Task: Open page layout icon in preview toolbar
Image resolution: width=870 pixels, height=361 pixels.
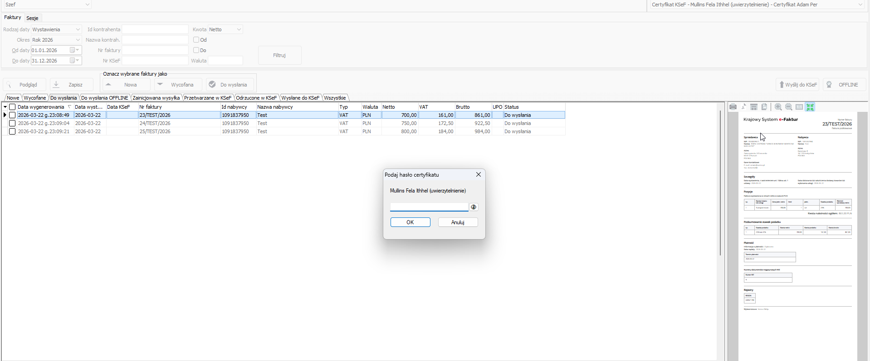Action: (x=754, y=107)
